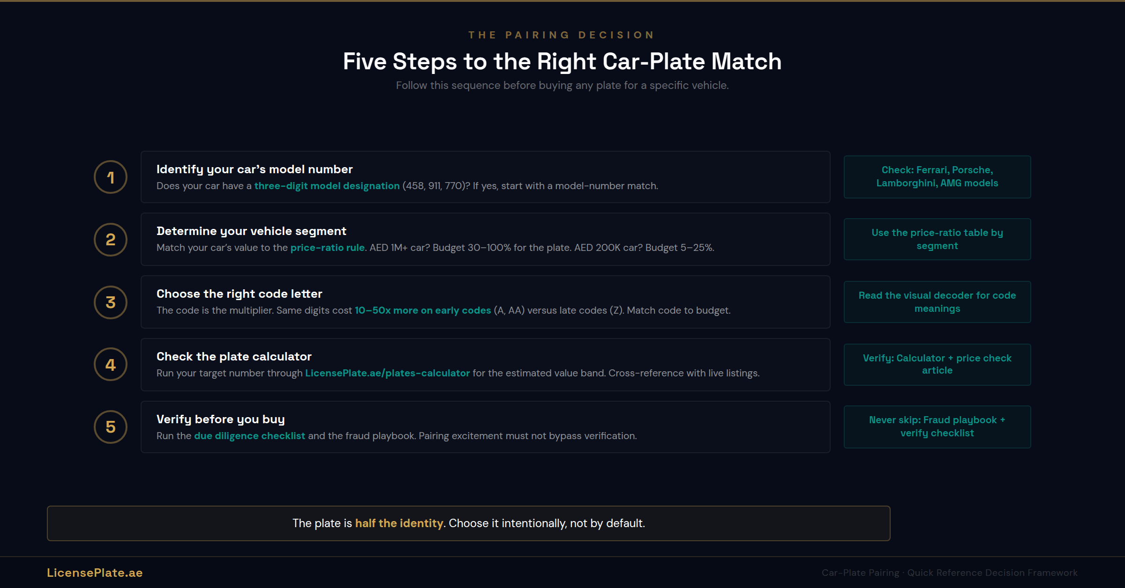
Task: Click the half the identity banner
Action: (469, 523)
